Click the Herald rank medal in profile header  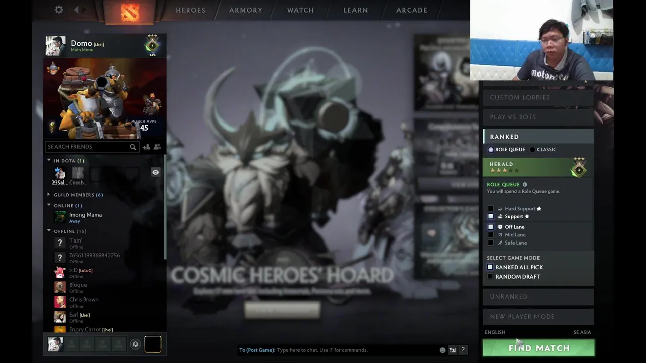click(152, 44)
